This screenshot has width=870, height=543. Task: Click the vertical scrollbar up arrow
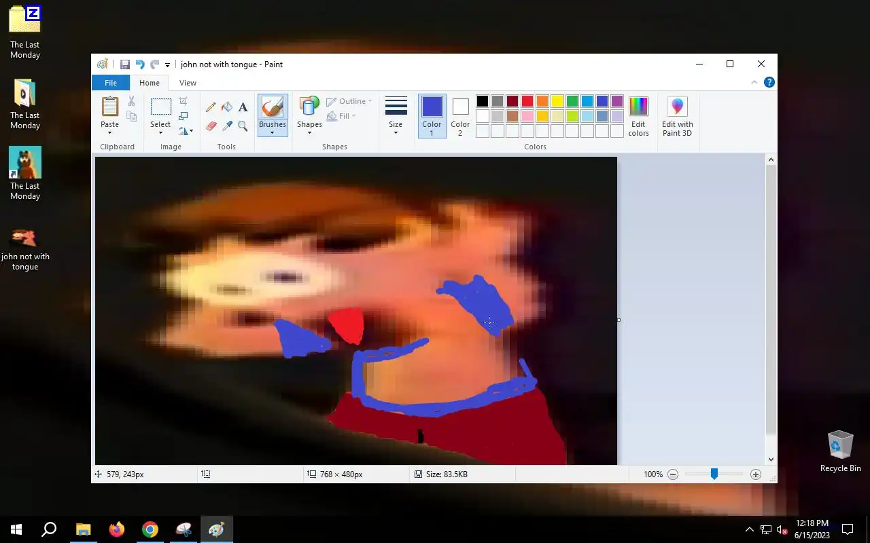pyautogui.click(x=771, y=160)
